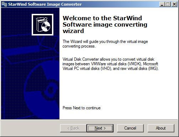Cancel the image converting wizard

click(130, 128)
